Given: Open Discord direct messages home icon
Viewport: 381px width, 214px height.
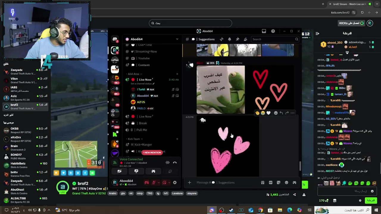Looking at the screenshot, I should [115, 39].
